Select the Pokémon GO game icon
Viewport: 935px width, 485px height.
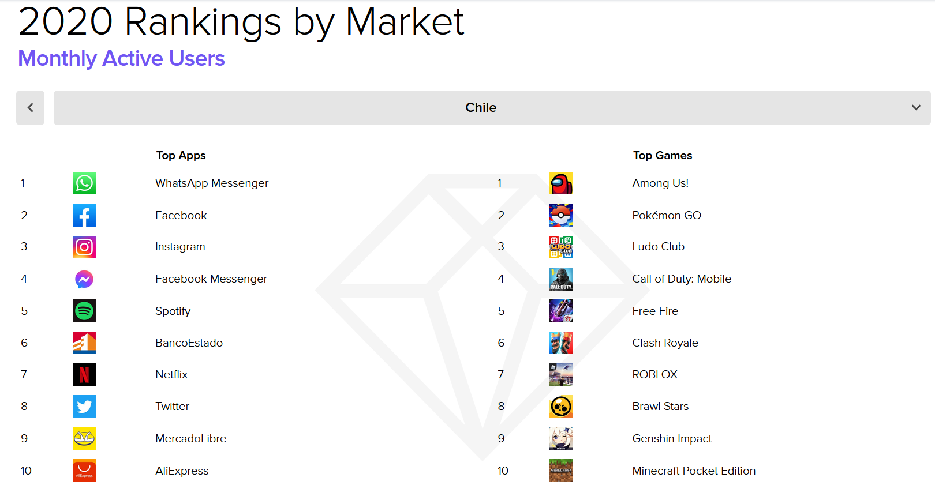pos(561,215)
